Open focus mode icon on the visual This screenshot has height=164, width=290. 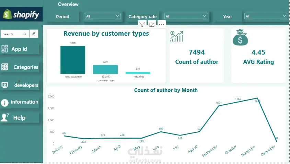(152, 24)
